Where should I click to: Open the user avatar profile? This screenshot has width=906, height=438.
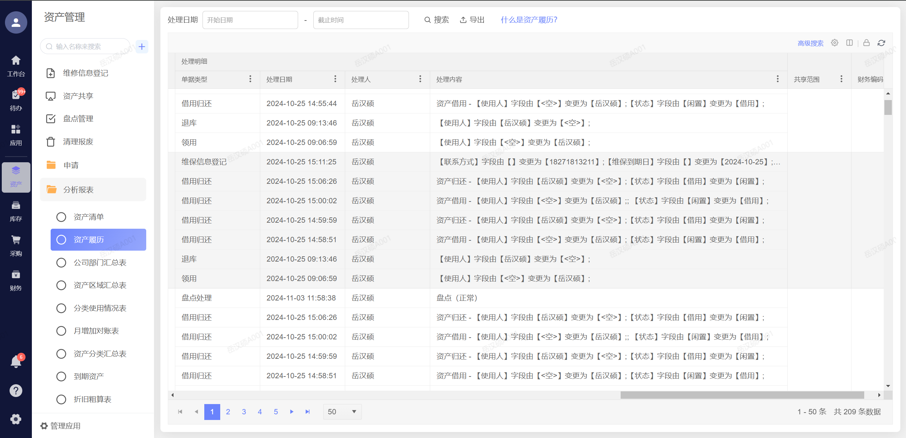coord(16,23)
